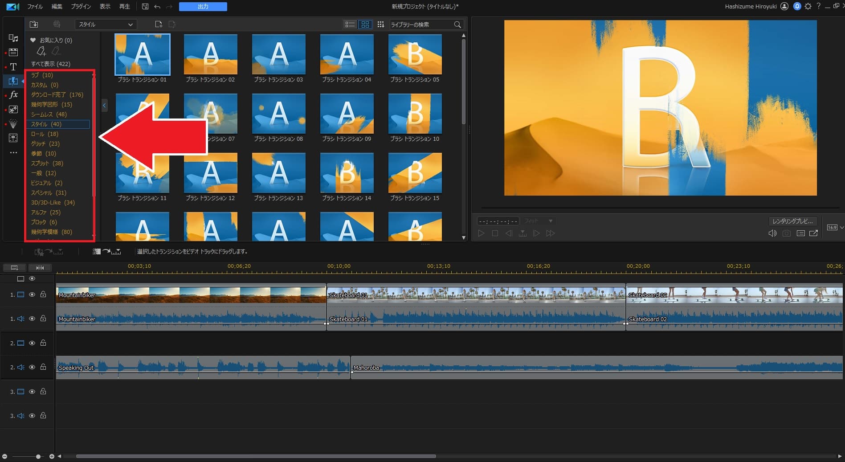Viewport: 845px width, 462px height.
Task: Switch library to details list view
Action: (x=350, y=25)
